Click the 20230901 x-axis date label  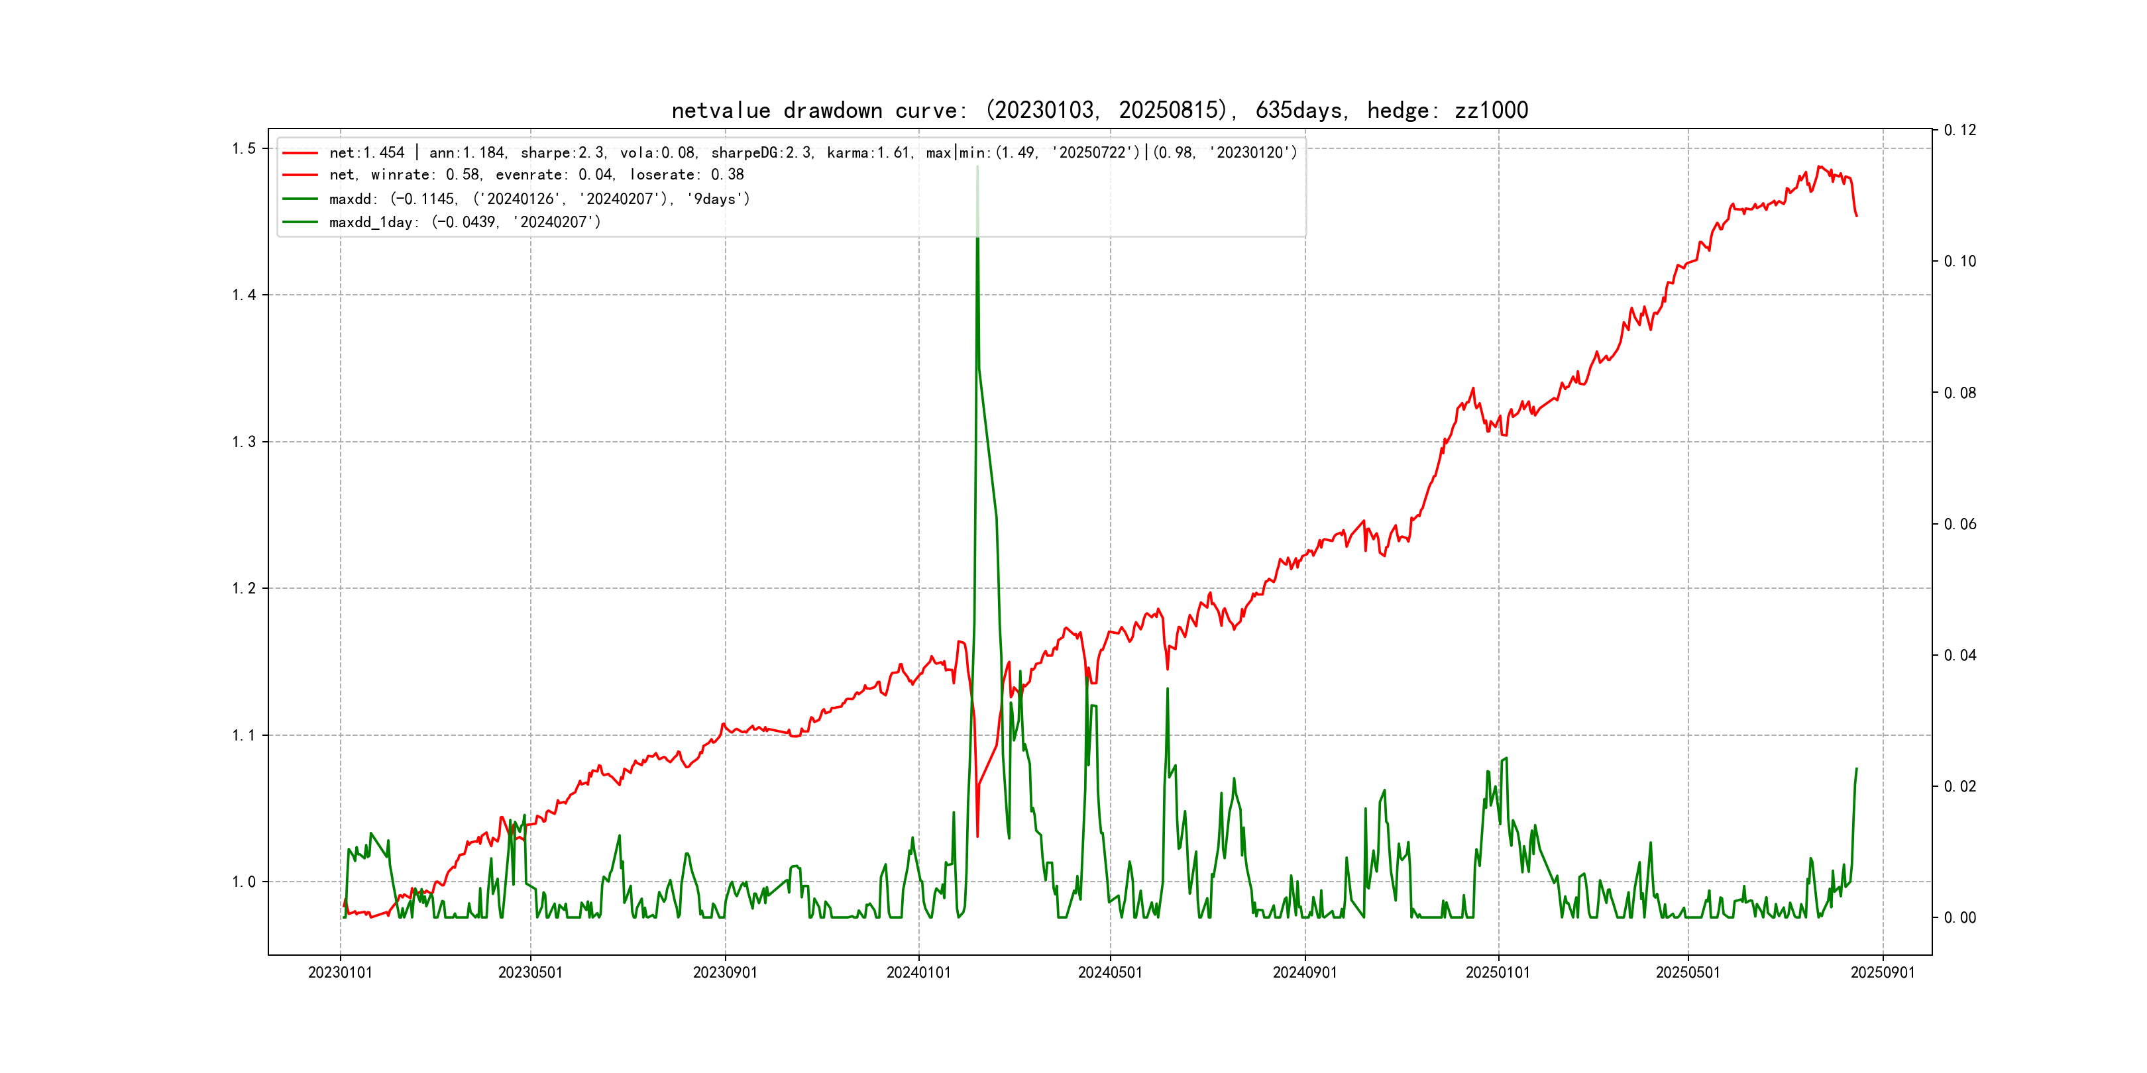pyautogui.click(x=725, y=973)
